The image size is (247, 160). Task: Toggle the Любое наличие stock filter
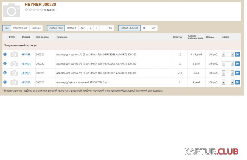(x=129, y=28)
